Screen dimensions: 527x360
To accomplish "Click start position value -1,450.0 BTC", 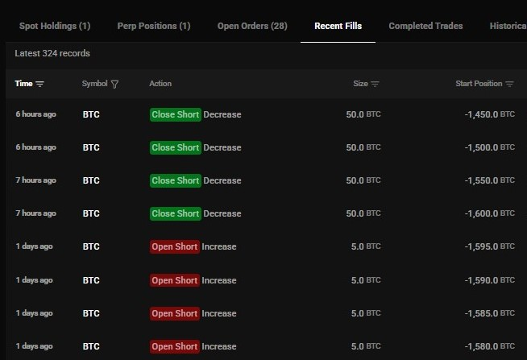I will click(x=490, y=114).
